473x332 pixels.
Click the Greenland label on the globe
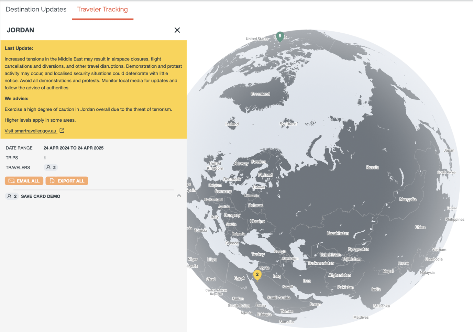pyautogui.click(x=260, y=94)
